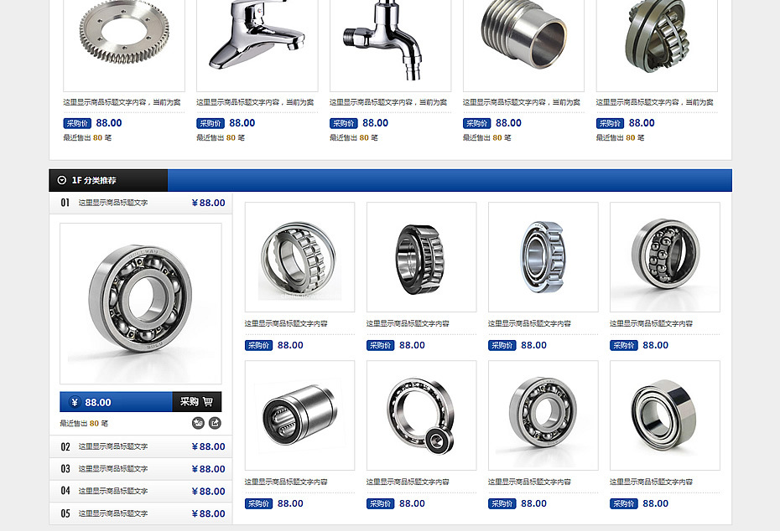Viewport: 780px width, 531px height.
Task: Open the threaded pipe fitting thumbnail
Action: coord(524,45)
